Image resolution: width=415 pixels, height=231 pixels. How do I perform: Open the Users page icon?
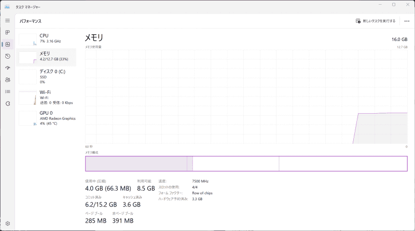click(x=7, y=80)
